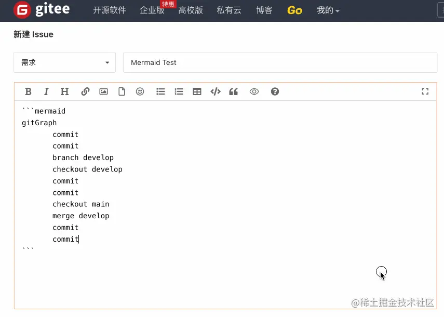The width and height of the screenshot is (444, 317).
Task: Open the issue type dropdown 需求
Action: tap(64, 62)
